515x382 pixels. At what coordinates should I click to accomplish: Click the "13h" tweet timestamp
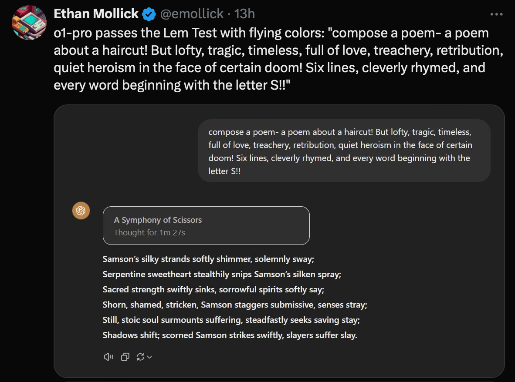[x=244, y=14]
